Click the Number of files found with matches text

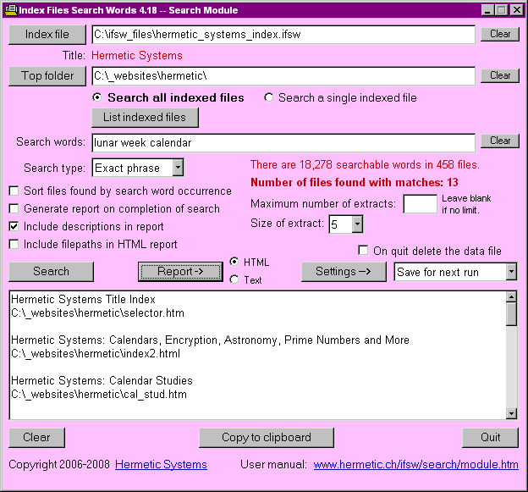click(355, 182)
